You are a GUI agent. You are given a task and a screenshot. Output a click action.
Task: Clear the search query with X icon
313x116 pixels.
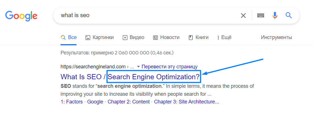243,16
